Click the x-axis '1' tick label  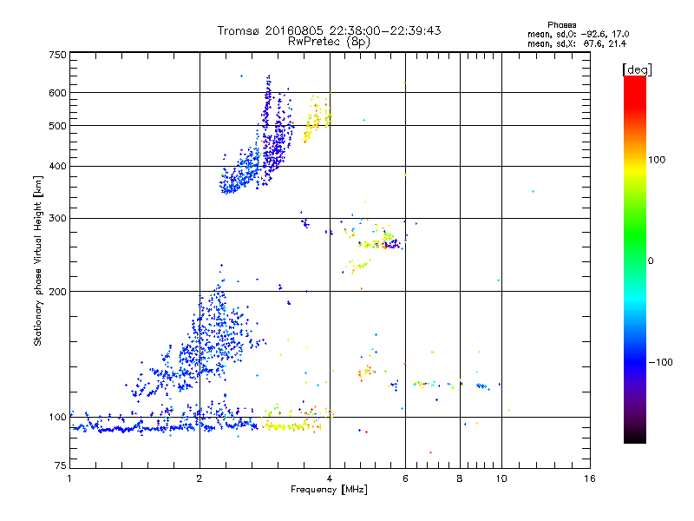[x=69, y=478]
